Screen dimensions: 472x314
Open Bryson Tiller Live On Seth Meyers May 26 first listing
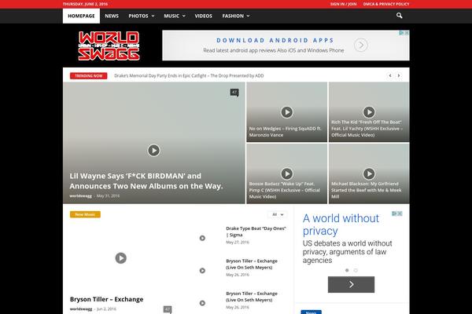[x=252, y=264]
